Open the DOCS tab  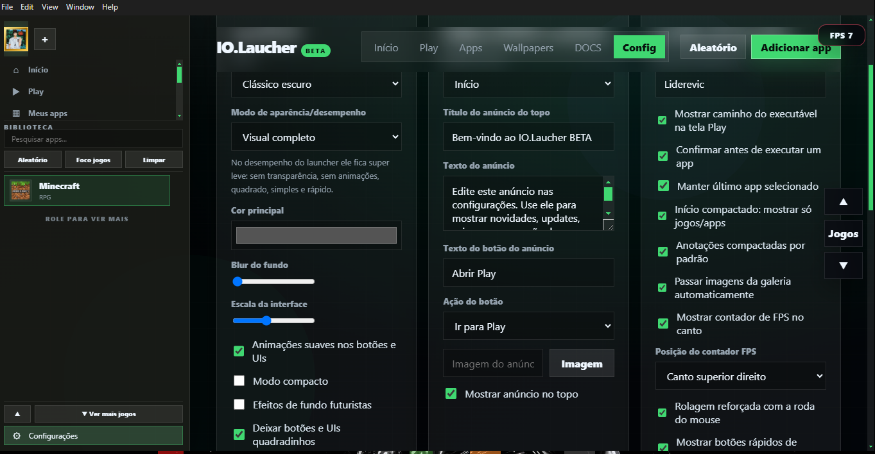click(x=588, y=47)
